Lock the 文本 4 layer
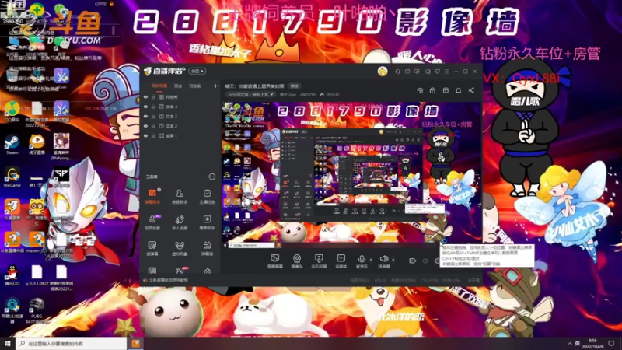 (153, 107)
